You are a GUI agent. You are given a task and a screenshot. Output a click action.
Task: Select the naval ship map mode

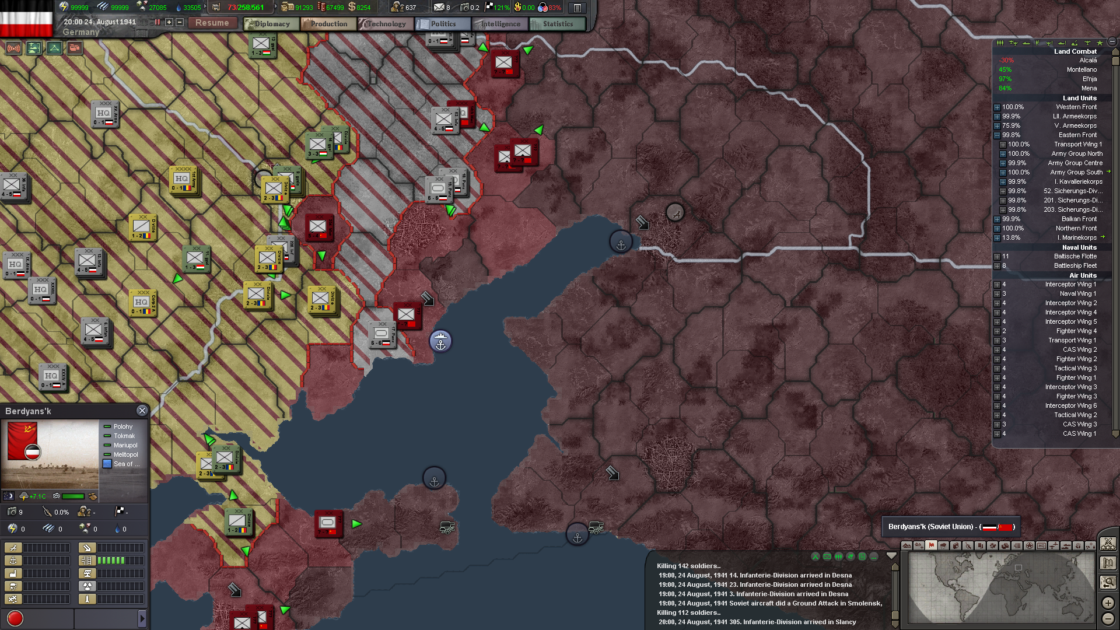click(1066, 546)
